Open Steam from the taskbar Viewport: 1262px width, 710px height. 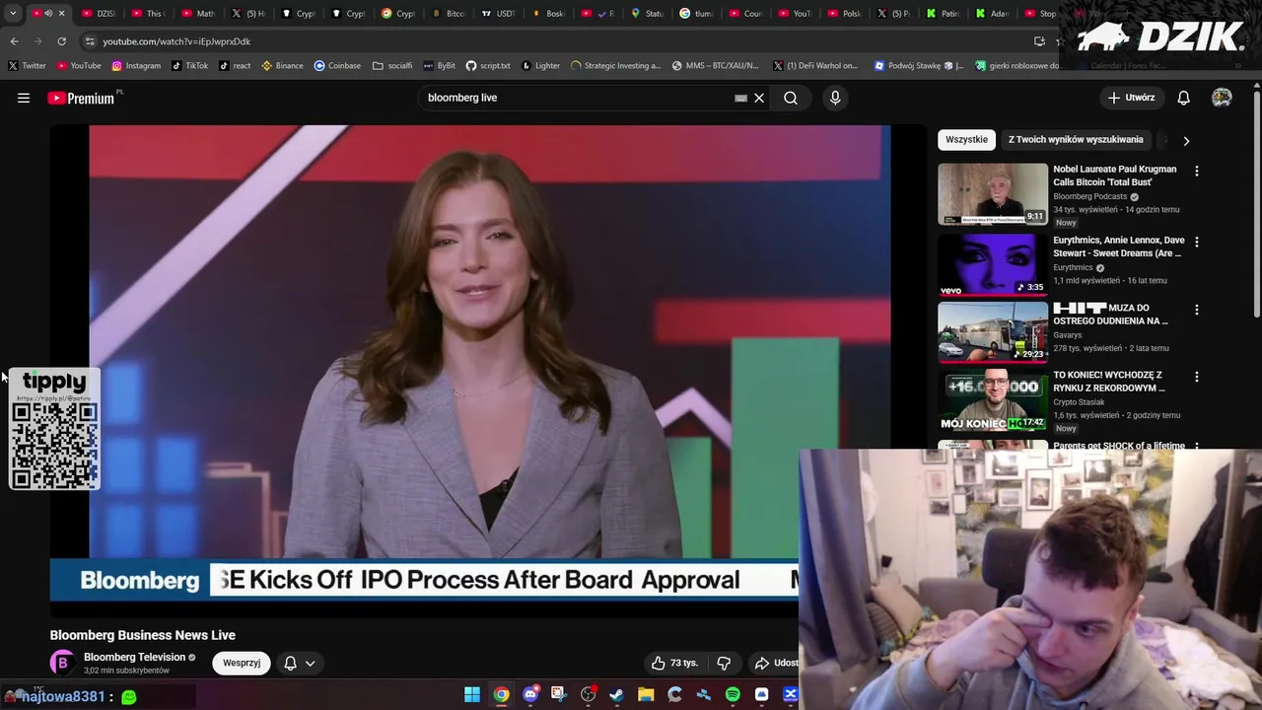pyautogui.click(x=617, y=695)
